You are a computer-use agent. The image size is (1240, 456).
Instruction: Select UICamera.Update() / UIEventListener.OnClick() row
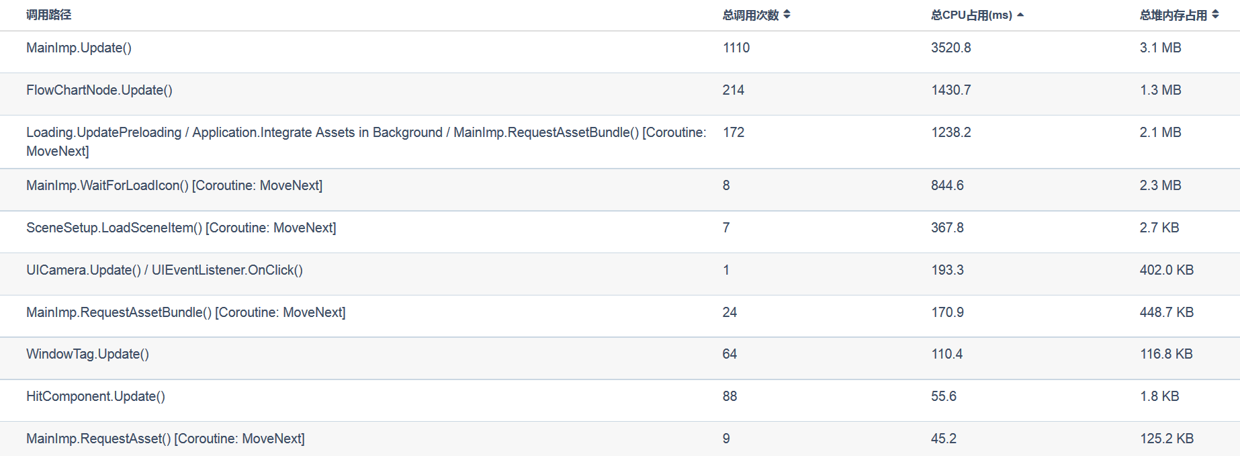click(165, 270)
